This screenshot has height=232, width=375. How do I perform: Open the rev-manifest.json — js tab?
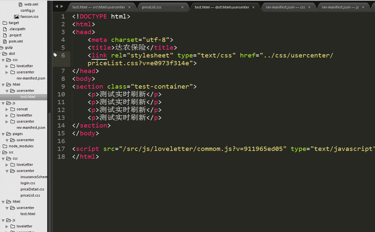pyautogui.click(x=340, y=7)
